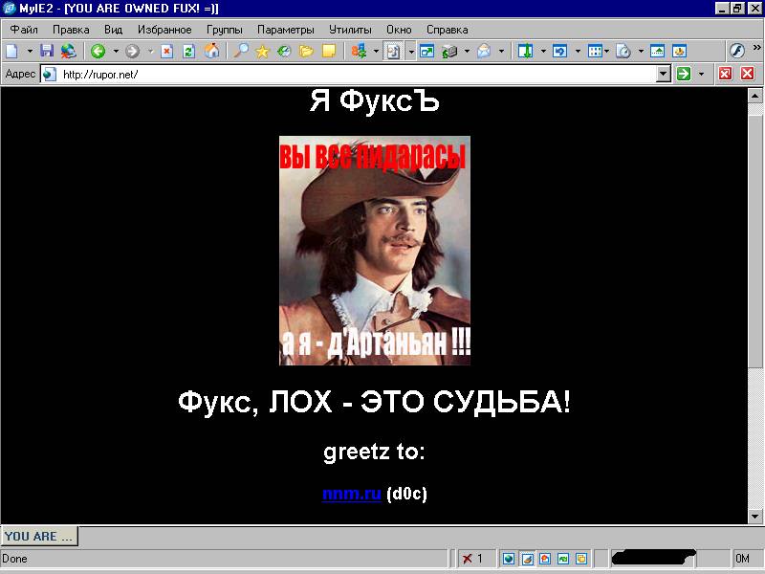Toggle the paintbrush status bar icon

(x=527, y=559)
